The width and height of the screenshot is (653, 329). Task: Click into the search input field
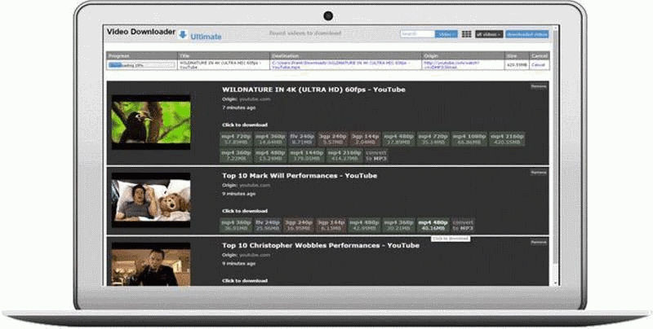point(418,34)
